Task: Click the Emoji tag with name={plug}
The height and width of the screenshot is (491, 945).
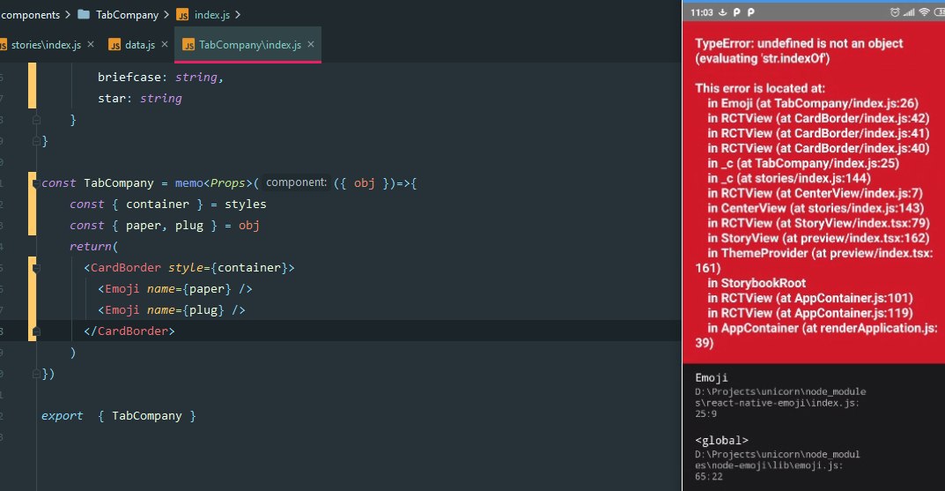Action: point(171,310)
